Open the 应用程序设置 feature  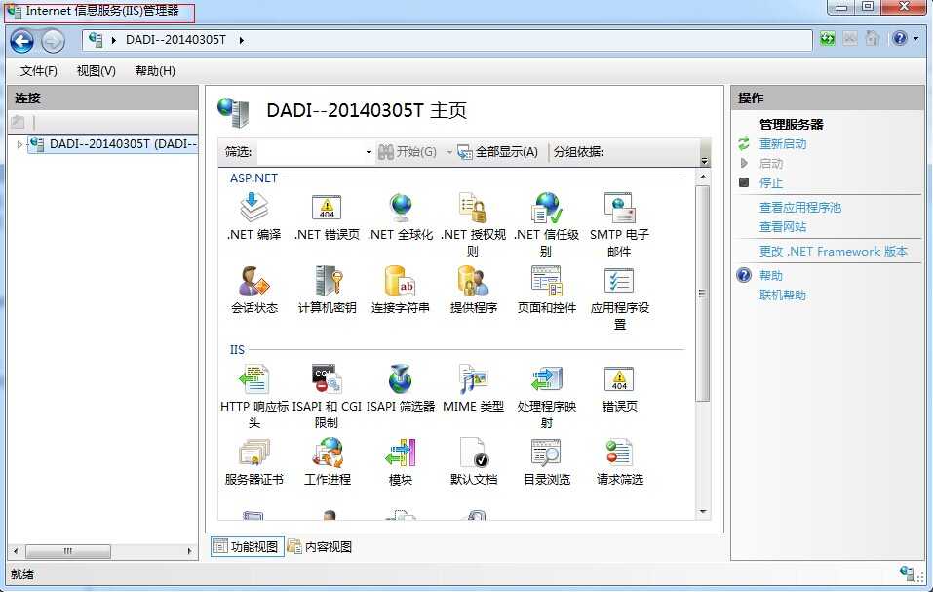pos(619,298)
